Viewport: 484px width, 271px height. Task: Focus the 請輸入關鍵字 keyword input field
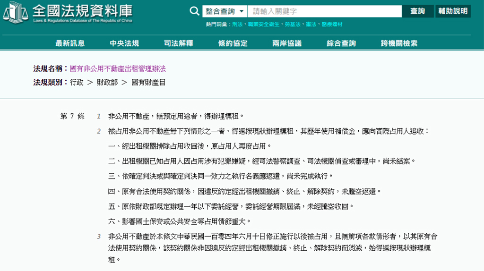coord(324,11)
